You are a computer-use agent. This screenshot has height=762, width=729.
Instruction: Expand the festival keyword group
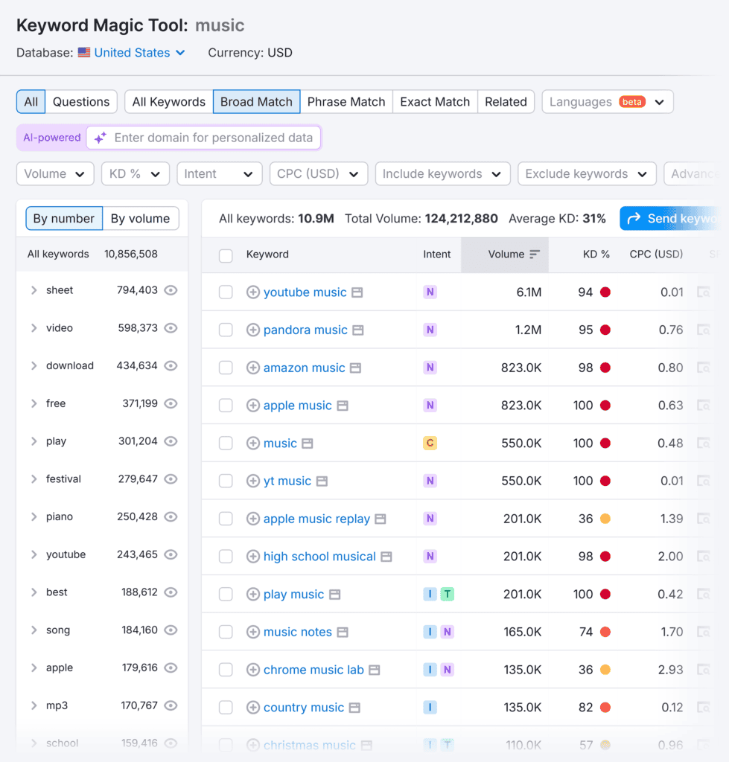[x=34, y=479]
